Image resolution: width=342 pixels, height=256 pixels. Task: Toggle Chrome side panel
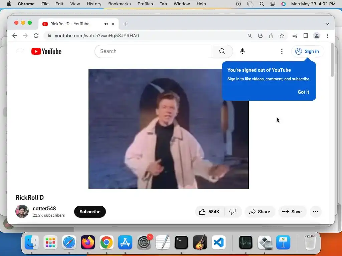pyautogui.click(x=306, y=36)
